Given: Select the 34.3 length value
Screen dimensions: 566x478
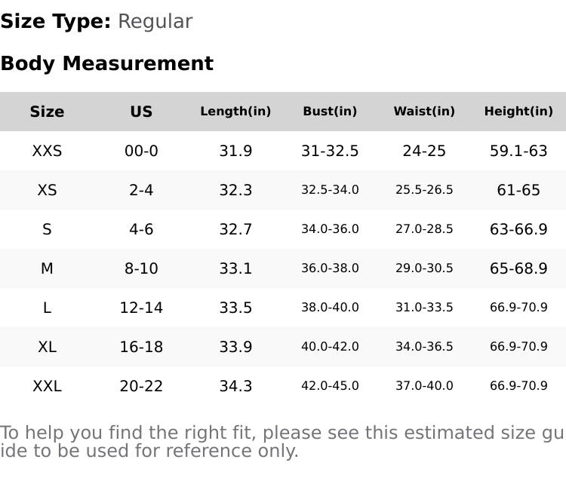Looking at the screenshot, I should pos(235,386).
